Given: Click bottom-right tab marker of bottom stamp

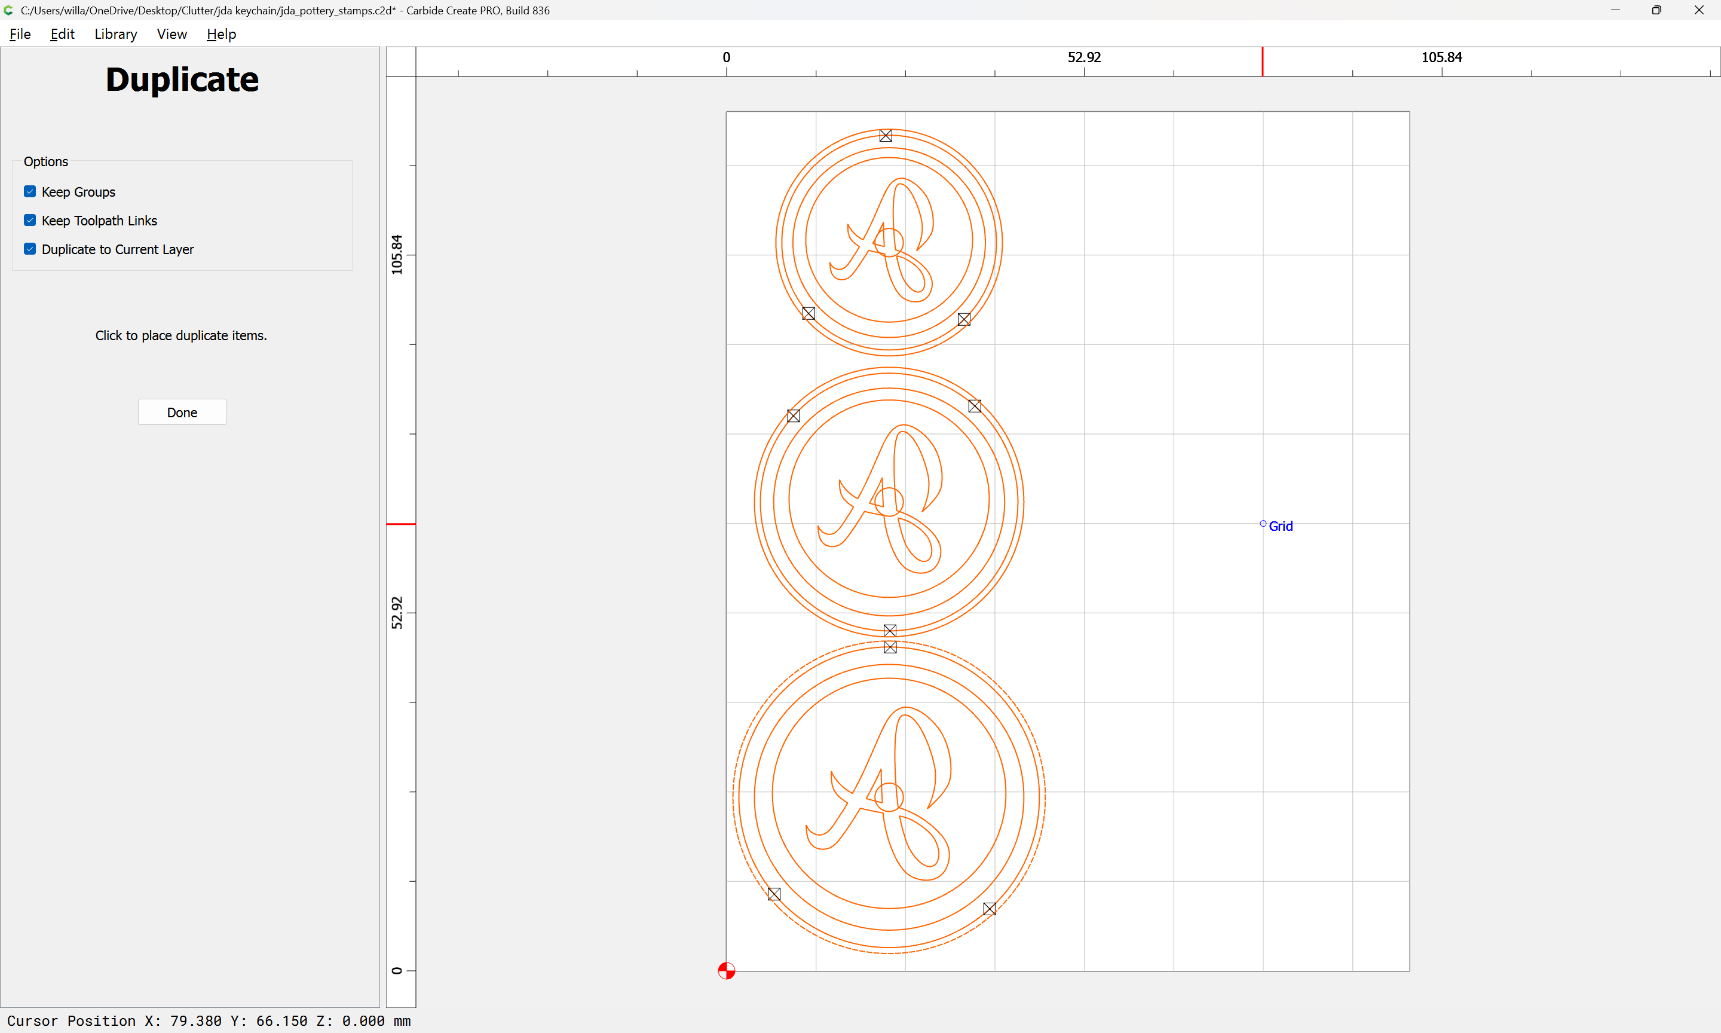Looking at the screenshot, I should tap(990, 909).
